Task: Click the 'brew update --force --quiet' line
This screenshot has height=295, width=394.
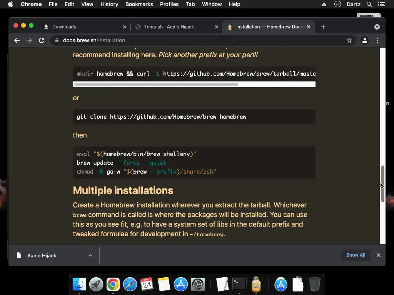Action: click(x=121, y=163)
